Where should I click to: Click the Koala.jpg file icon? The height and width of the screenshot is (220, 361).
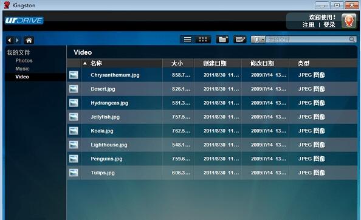pyautogui.click(x=74, y=131)
